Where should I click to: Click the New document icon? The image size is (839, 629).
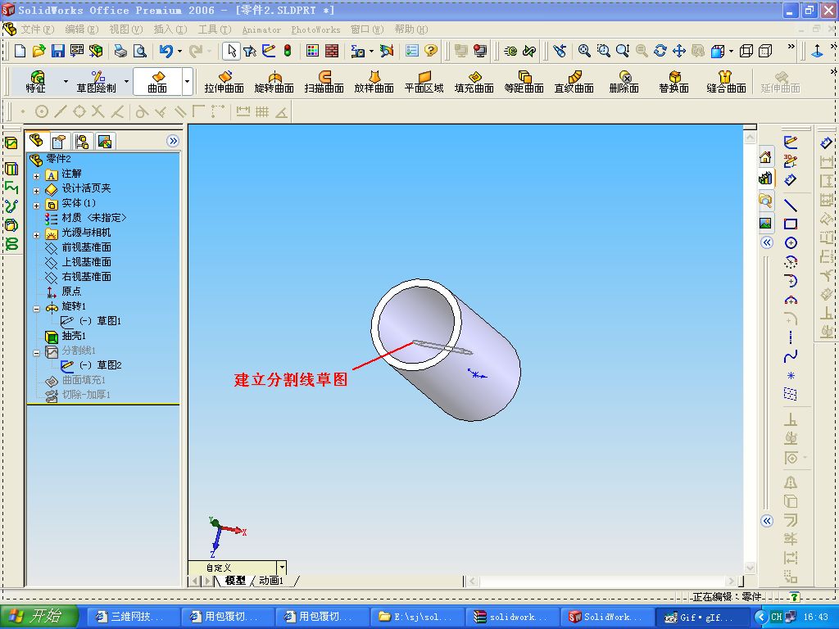click(20, 51)
